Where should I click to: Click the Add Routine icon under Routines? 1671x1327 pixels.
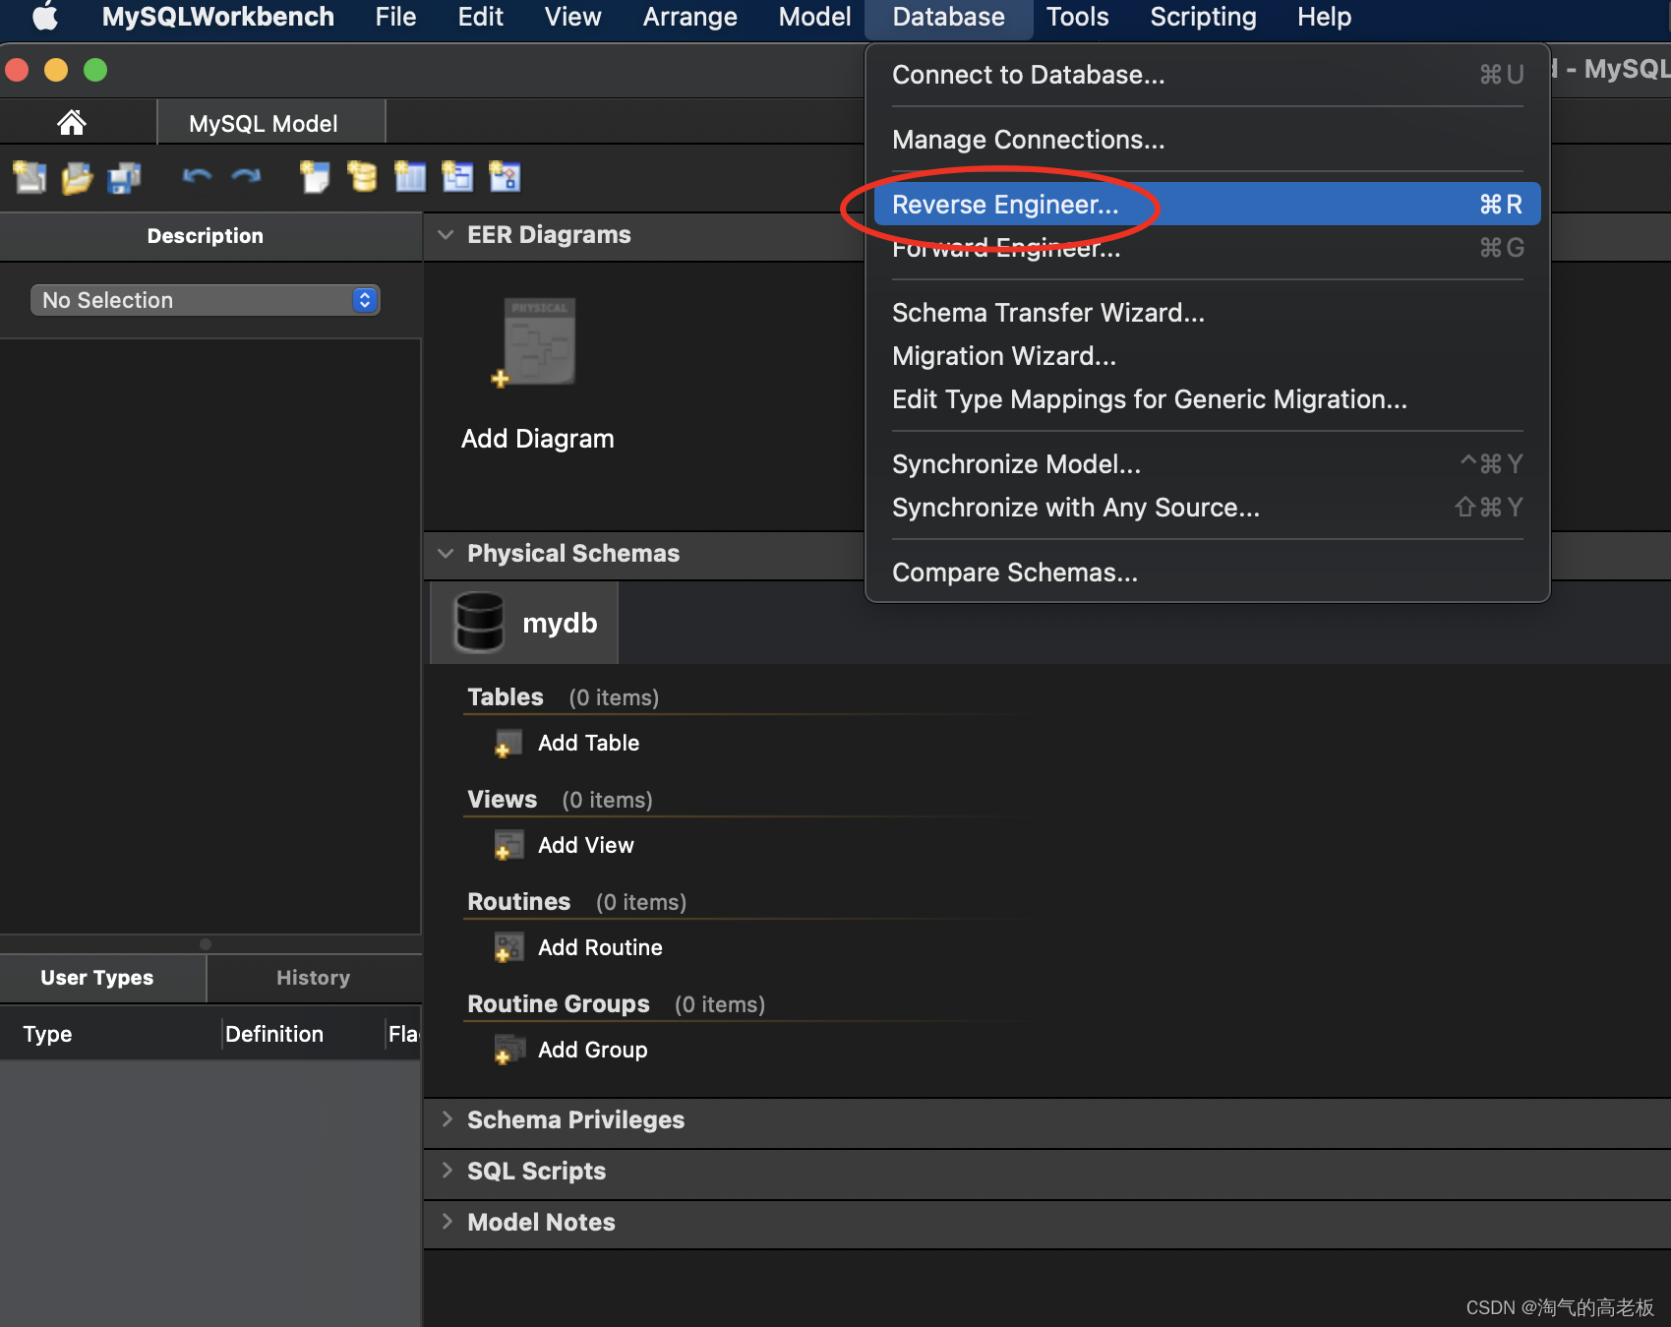(507, 948)
